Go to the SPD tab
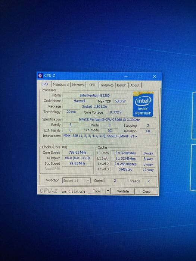 92,85
